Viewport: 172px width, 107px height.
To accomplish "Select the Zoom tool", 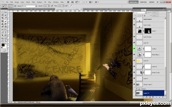I will (6, 41).
